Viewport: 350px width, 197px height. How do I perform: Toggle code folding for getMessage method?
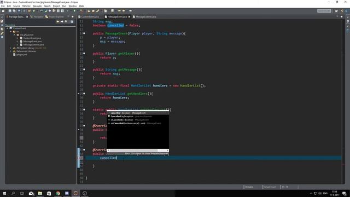coord(84,69)
